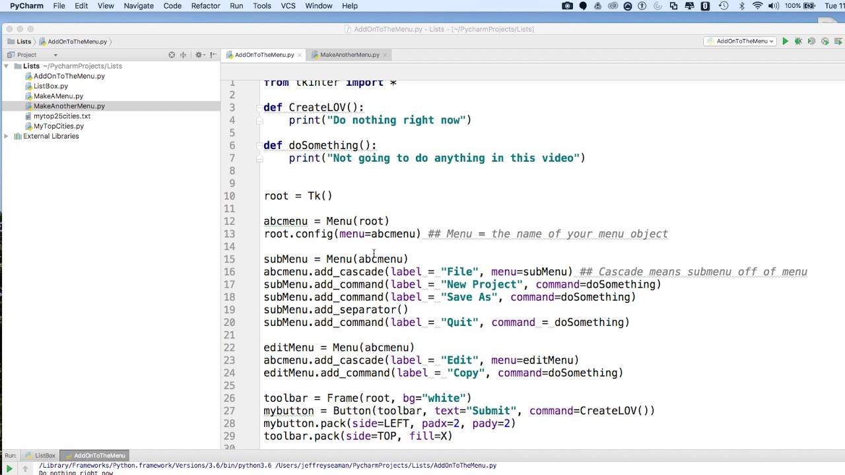Open mytop25cities.txt file
This screenshot has width=845, height=475.
click(61, 116)
